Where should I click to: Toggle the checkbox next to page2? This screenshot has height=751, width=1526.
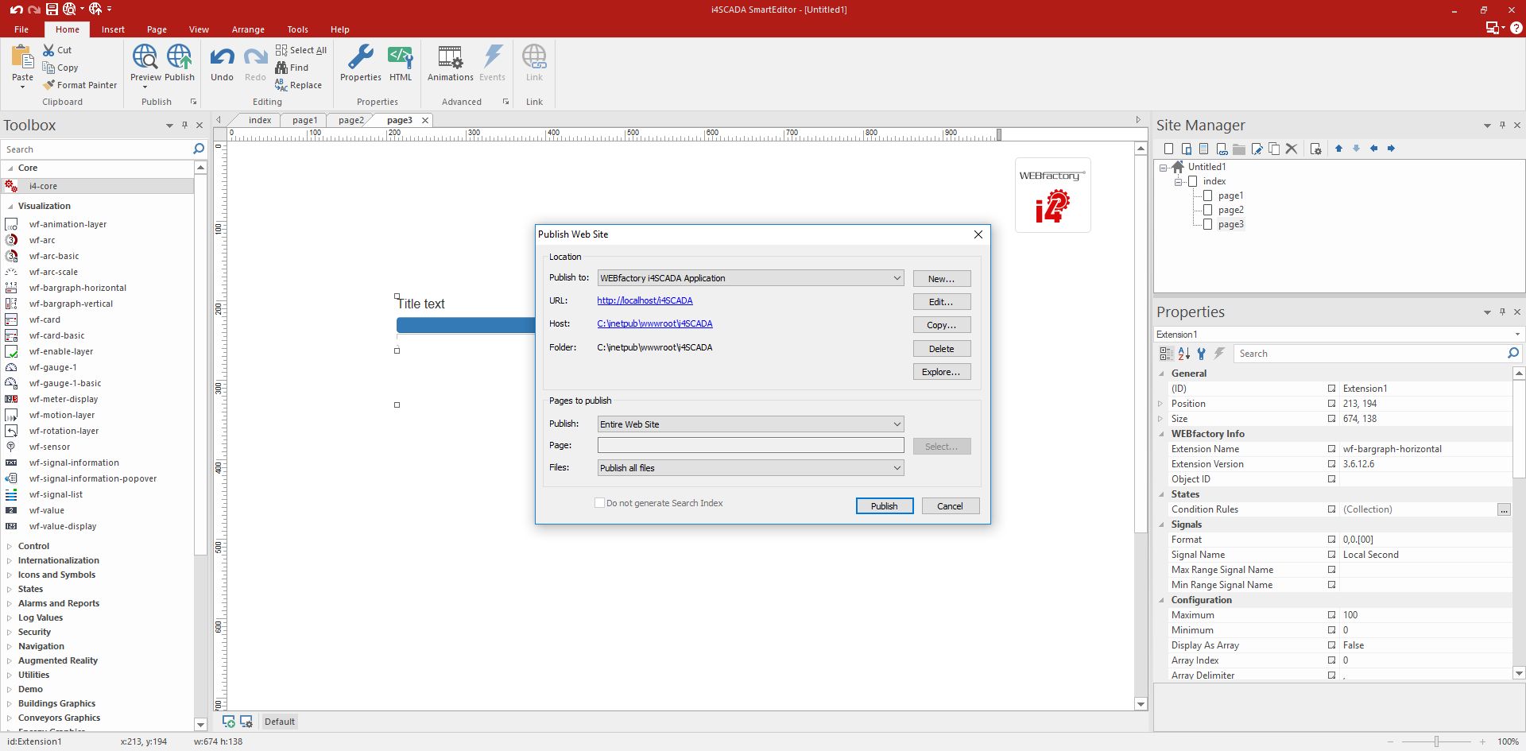[1207, 210]
